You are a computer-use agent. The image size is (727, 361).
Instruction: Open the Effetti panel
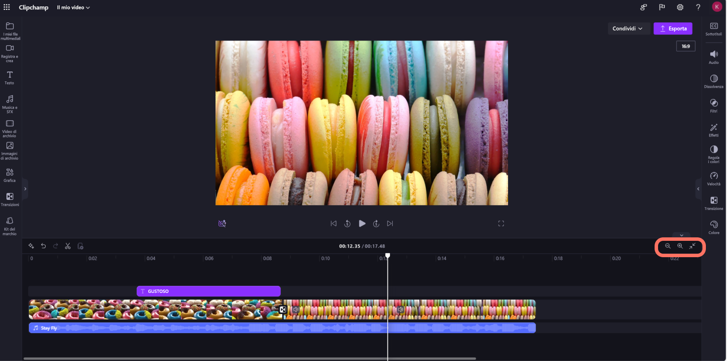coord(714,130)
